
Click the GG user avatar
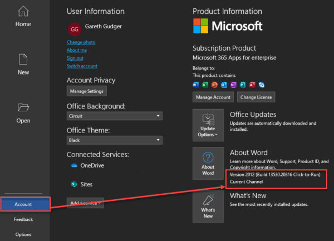tap(74, 29)
